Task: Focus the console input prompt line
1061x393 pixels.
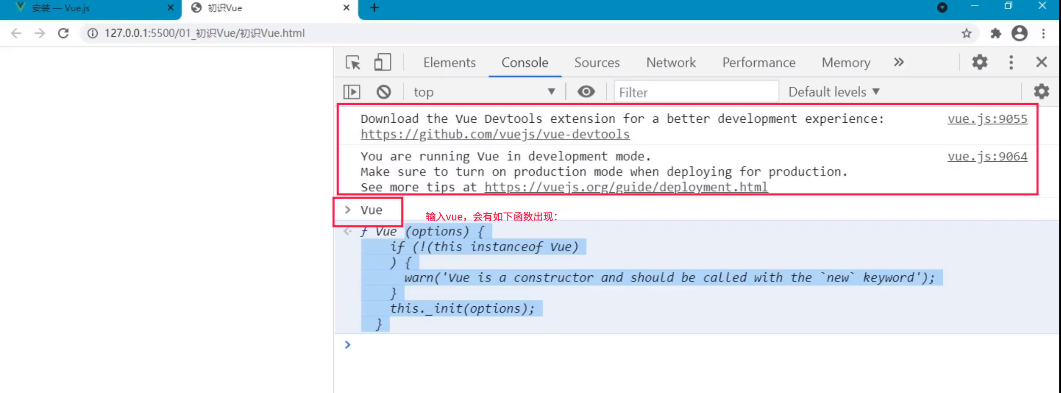Action: pyautogui.click(x=696, y=345)
